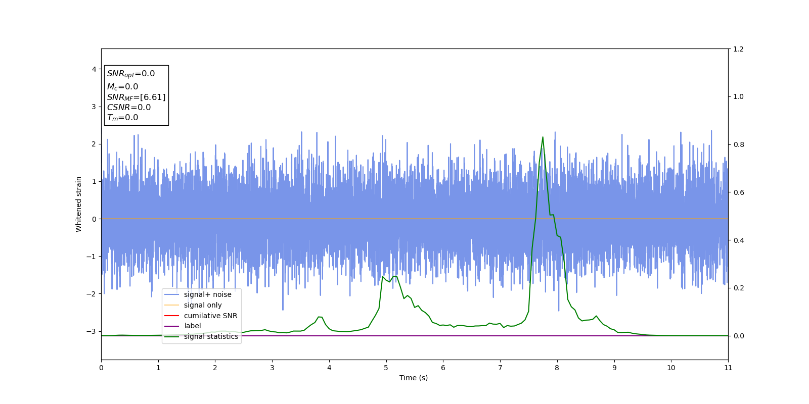Click the right axis tick label 1.2
Screen dimensions: 809x404
pyautogui.click(x=739, y=49)
